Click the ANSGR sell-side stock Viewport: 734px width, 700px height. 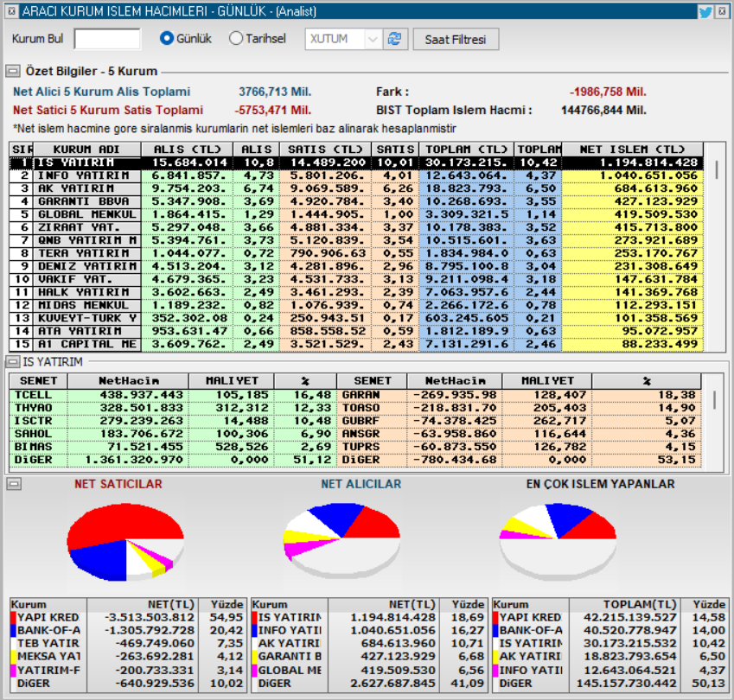pyautogui.click(x=519, y=434)
